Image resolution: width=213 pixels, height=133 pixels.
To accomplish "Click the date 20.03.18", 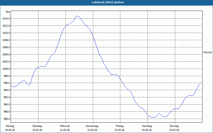I will tap(37, 130).
